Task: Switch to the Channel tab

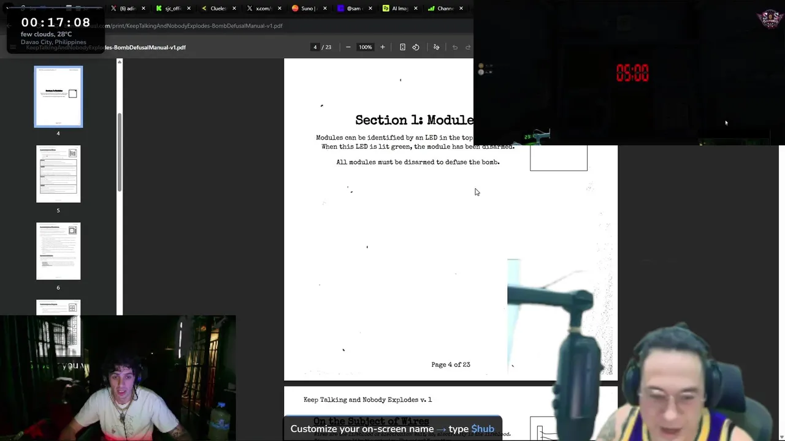Action: [x=441, y=9]
